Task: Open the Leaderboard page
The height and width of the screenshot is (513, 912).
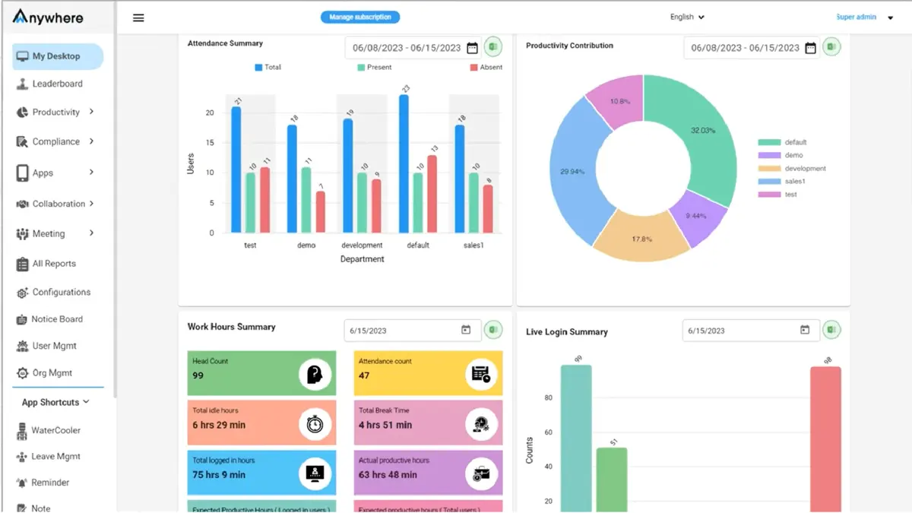Action: [58, 84]
